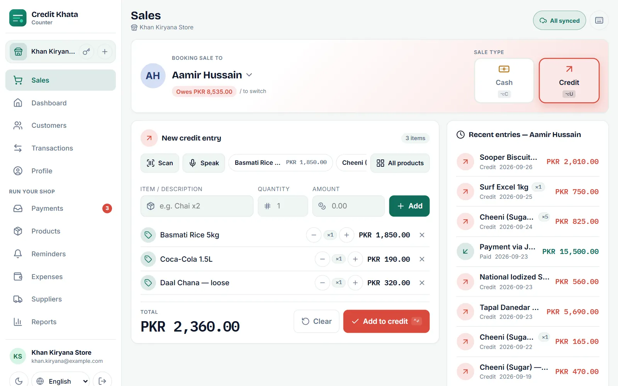
Task: Remove Basmati Rice 5kg line item
Action: coord(422,235)
